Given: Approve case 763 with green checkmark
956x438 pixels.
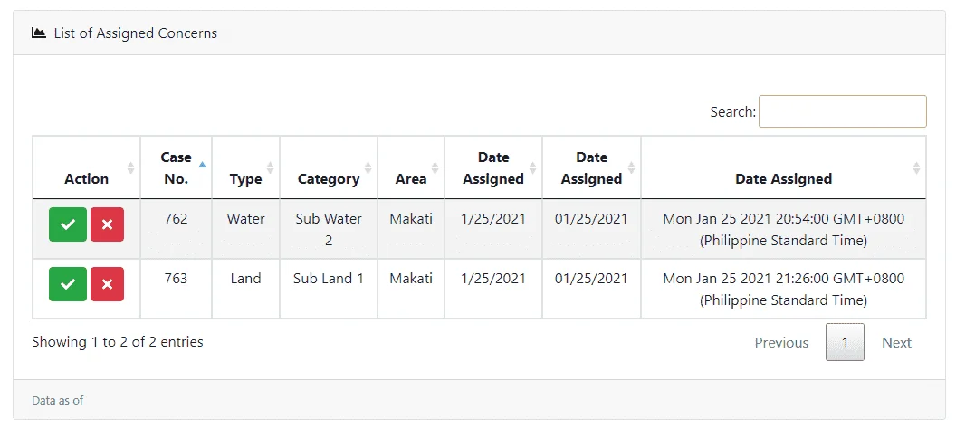Looking at the screenshot, I should click(68, 284).
